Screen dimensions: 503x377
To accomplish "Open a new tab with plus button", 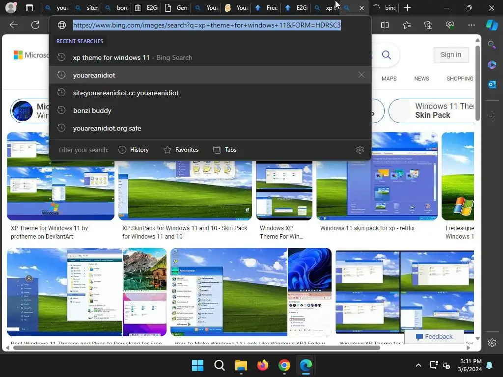I will (407, 8).
